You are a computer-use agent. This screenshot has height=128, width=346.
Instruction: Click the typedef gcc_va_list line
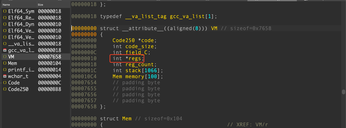point(158,16)
